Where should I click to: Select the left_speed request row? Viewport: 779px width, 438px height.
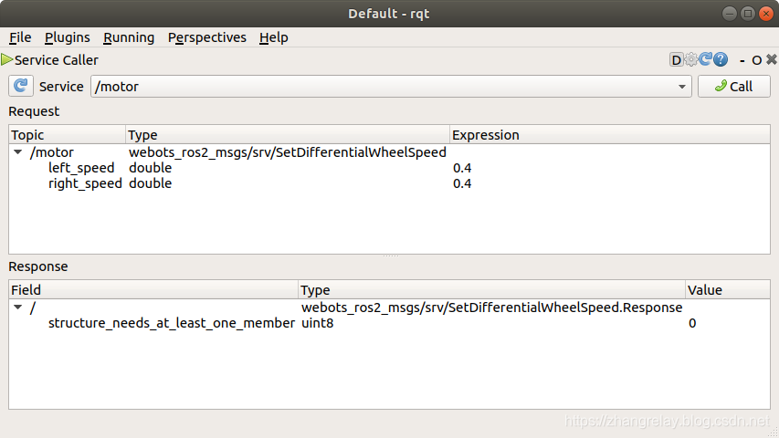(x=389, y=168)
